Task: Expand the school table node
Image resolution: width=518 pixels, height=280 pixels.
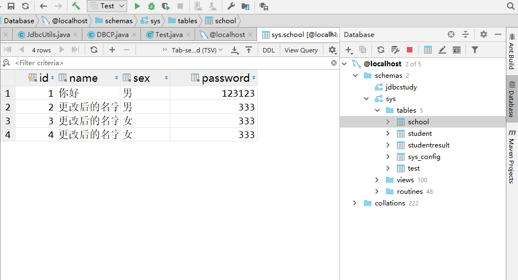Action: pos(388,122)
